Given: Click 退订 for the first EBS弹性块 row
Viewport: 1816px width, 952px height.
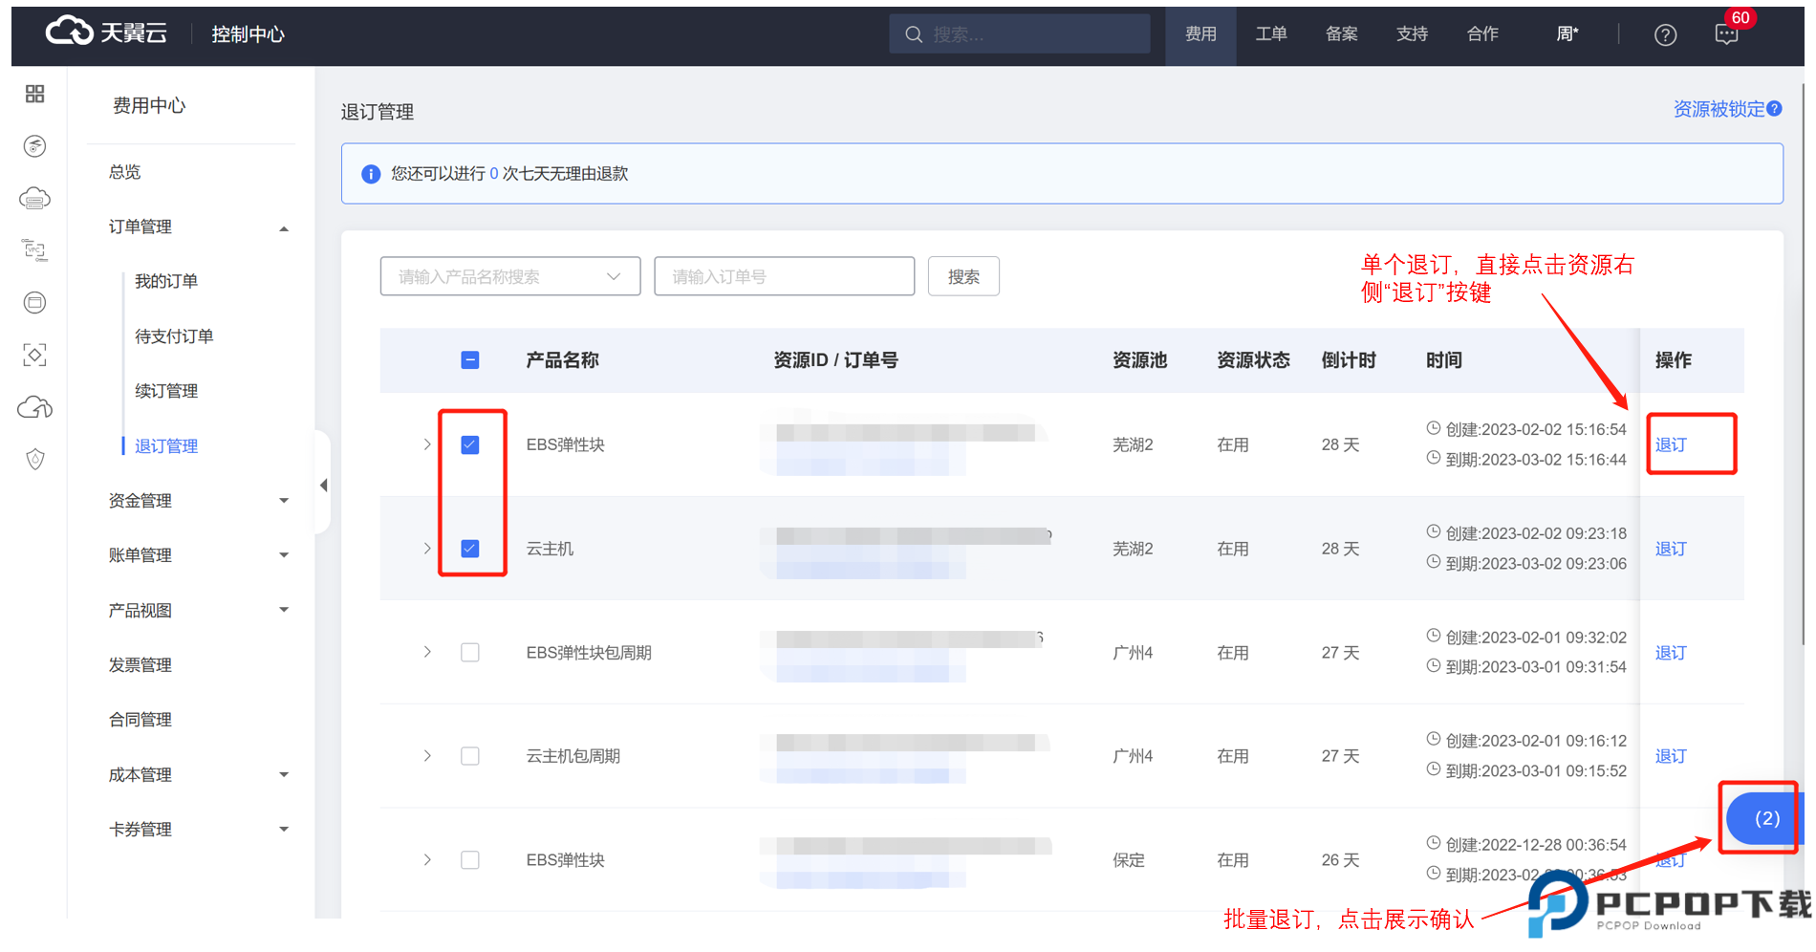Looking at the screenshot, I should coord(1671,445).
